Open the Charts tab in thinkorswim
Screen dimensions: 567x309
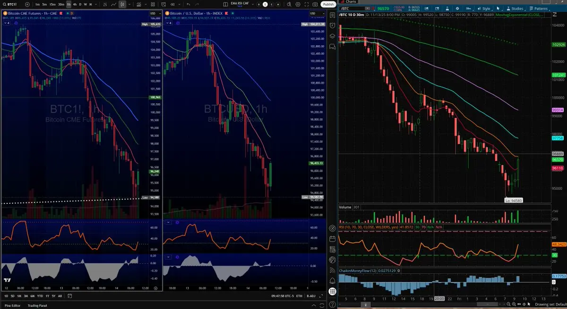pyautogui.click(x=349, y=2)
